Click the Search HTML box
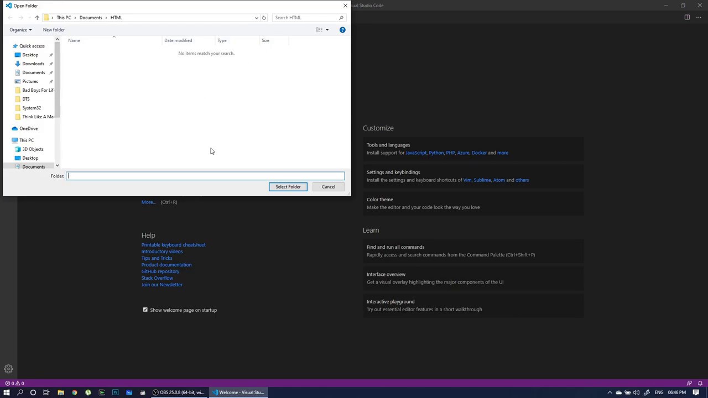The height and width of the screenshot is (398, 708). (306, 18)
